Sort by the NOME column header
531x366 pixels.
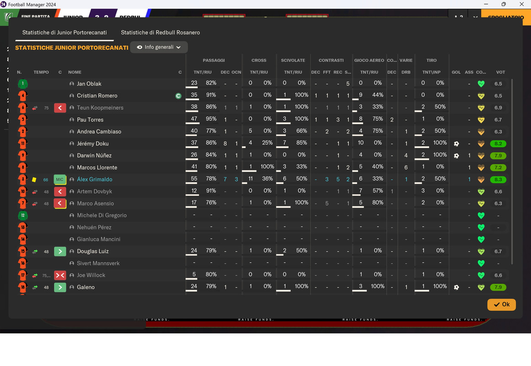pos(75,72)
